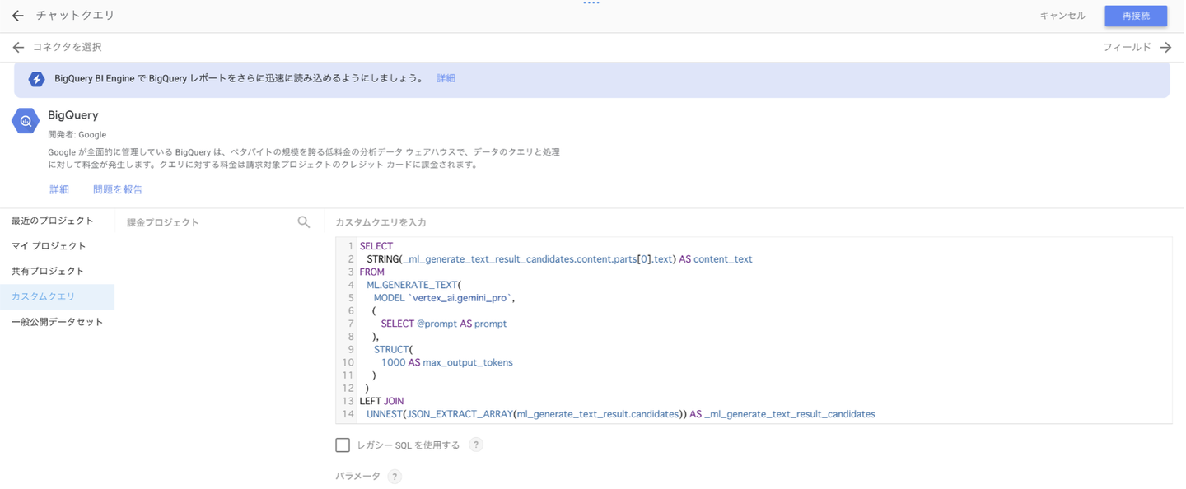1186x489 pixels.
Task: Select マイ プロジェクト in the side list
Action: coord(49,246)
